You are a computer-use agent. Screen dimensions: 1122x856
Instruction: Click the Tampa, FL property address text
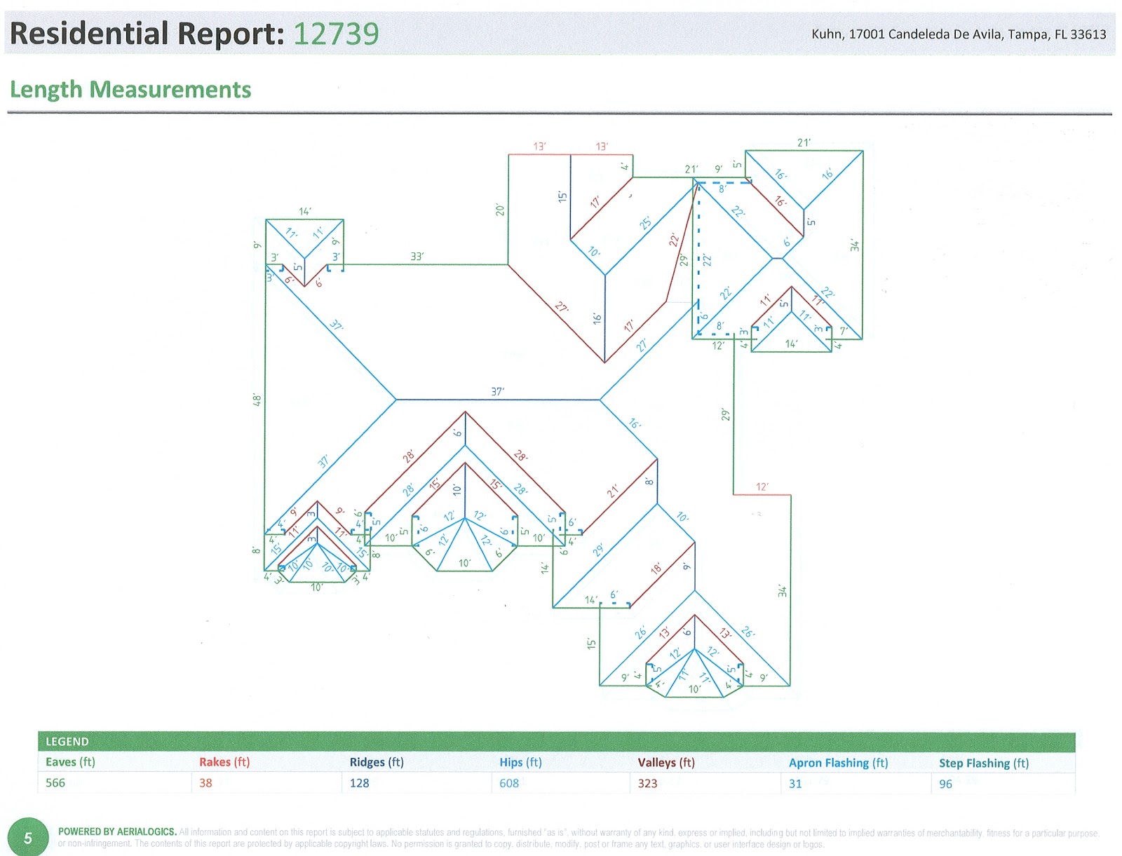(x=959, y=32)
